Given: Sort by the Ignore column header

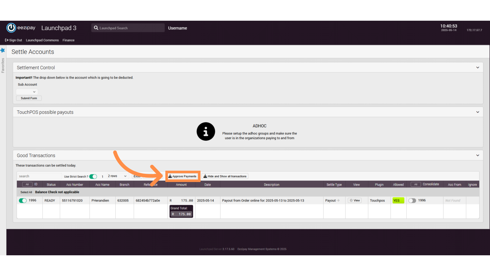Looking at the screenshot, I should tap(472, 185).
